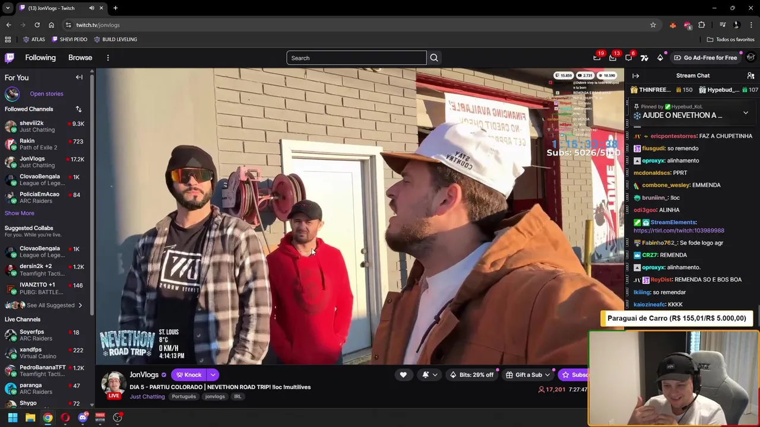The width and height of the screenshot is (760, 427).
Task: Open the browser tab search dropdown
Action: click(x=8, y=8)
